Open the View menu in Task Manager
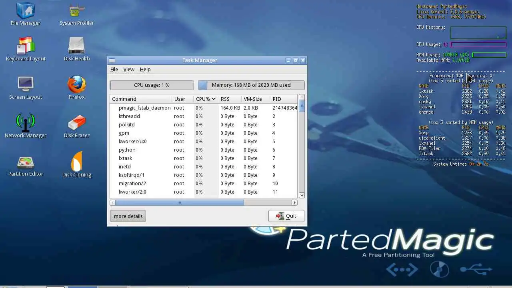 coord(129,70)
